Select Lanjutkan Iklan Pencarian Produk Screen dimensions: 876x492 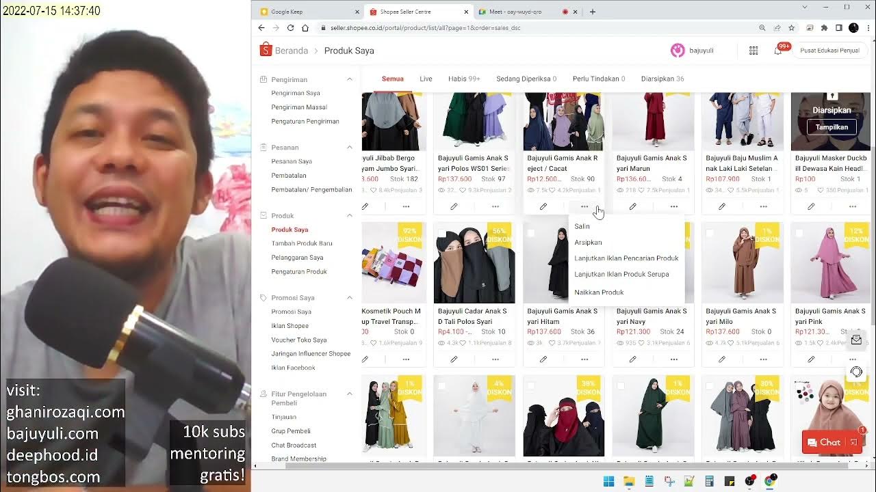[626, 258]
